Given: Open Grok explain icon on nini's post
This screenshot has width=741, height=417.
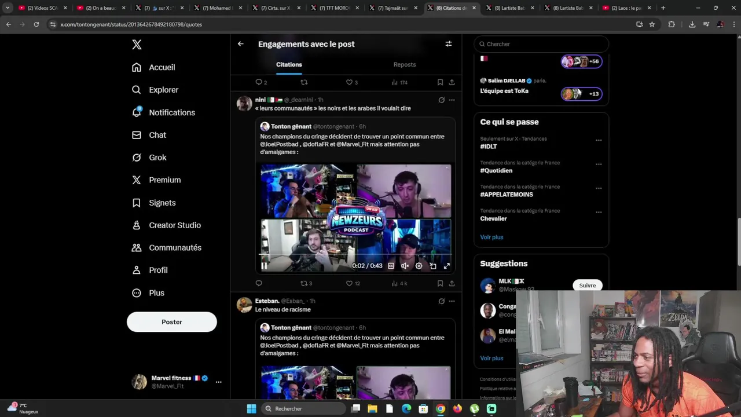Looking at the screenshot, I should [x=441, y=100].
